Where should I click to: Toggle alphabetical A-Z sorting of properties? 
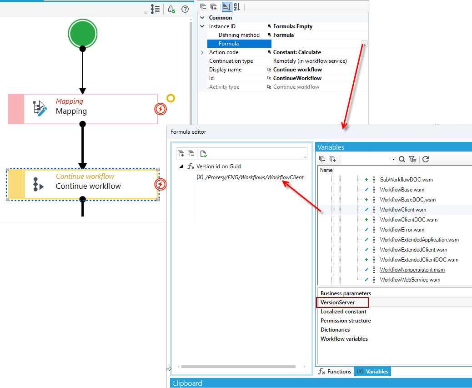click(x=237, y=7)
